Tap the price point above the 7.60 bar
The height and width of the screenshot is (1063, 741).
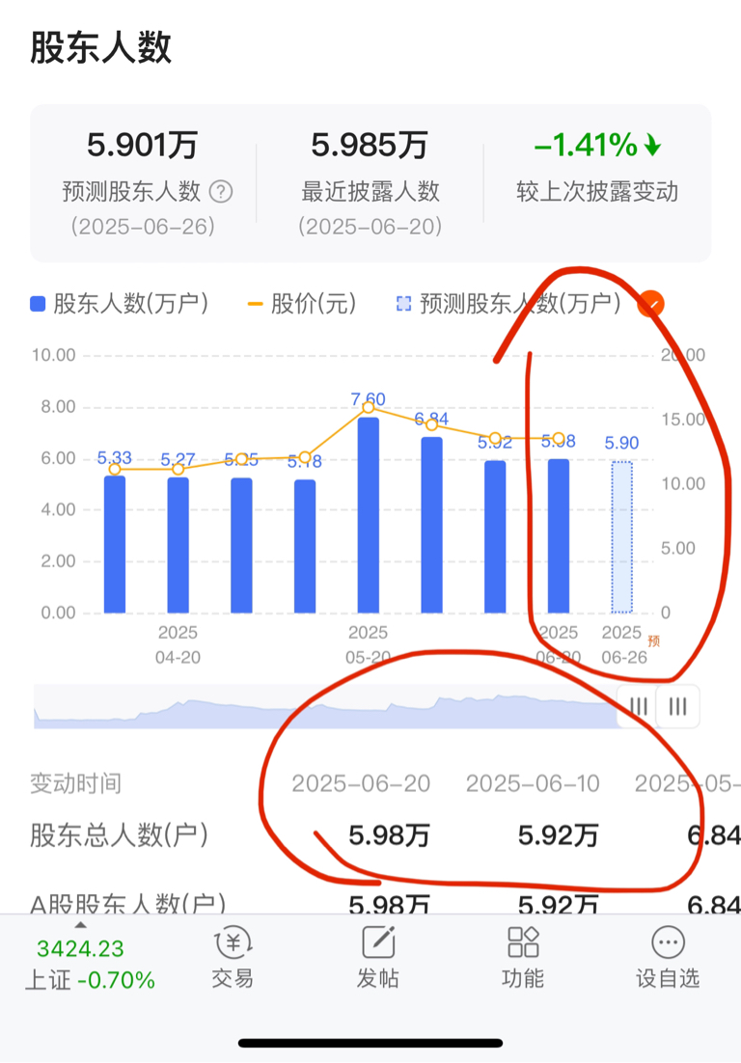pyautogui.click(x=369, y=407)
